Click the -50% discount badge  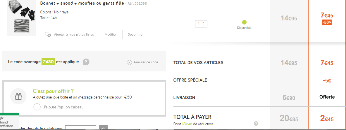tap(327, 22)
